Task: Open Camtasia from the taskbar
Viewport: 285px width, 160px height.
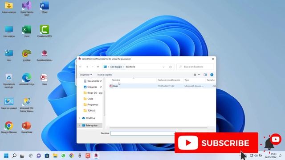Action: coord(88,156)
